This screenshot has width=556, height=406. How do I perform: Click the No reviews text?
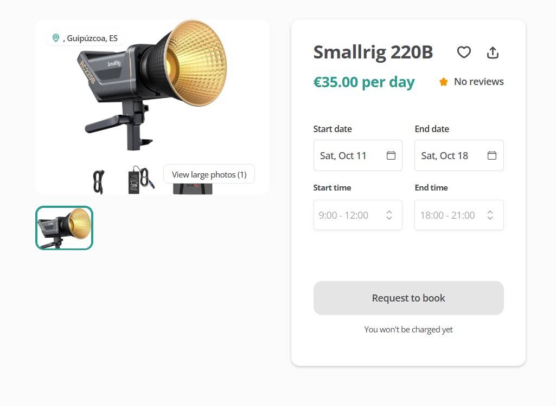pyautogui.click(x=478, y=82)
